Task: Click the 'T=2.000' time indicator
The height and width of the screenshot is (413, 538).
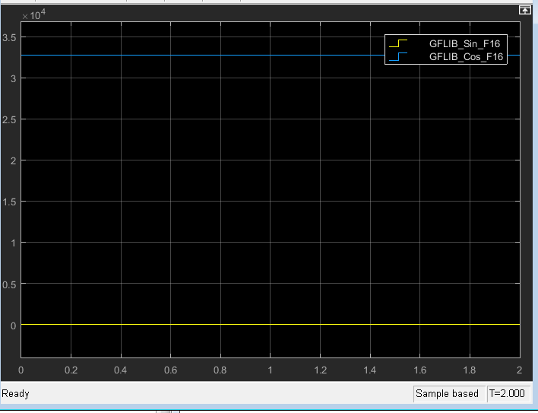Action: [x=507, y=393]
